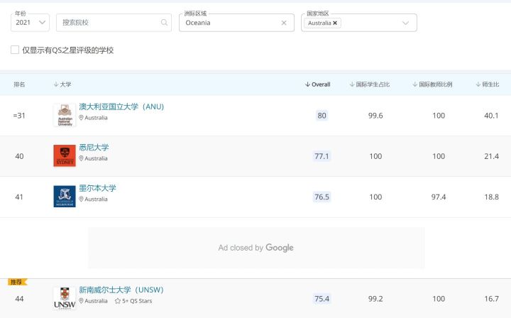The width and height of the screenshot is (511, 318).
Task: Focus the university search input field
Action: [x=114, y=23]
